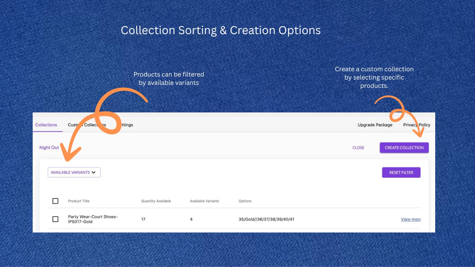
Task: Click Upgrade Package
Action: click(x=375, y=125)
